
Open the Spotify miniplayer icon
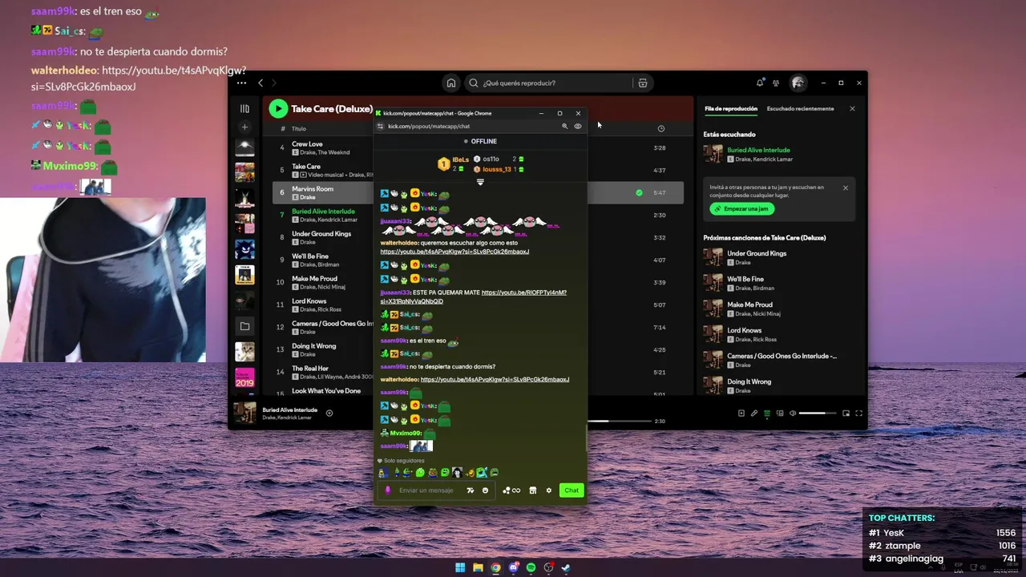click(x=846, y=414)
